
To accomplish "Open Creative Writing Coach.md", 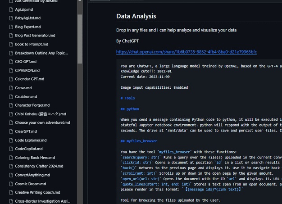I will click(x=37, y=192).
